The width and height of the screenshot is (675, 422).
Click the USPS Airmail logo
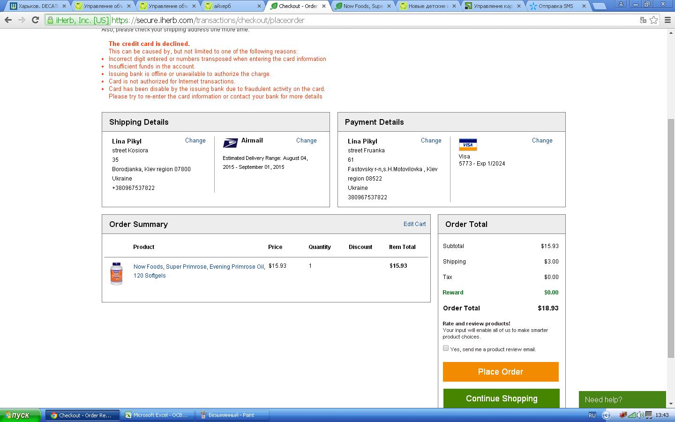pyautogui.click(x=230, y=143)
